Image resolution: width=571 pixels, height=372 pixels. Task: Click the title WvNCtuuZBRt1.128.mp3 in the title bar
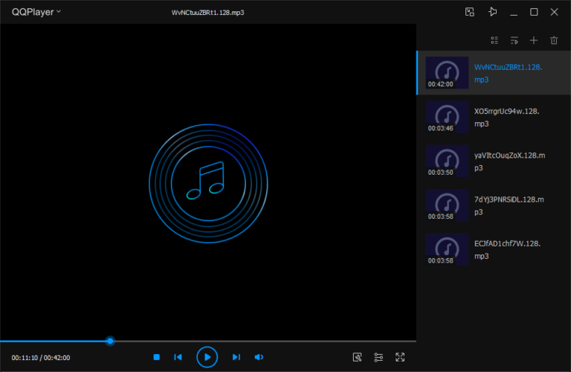click(x=207, y=13)
